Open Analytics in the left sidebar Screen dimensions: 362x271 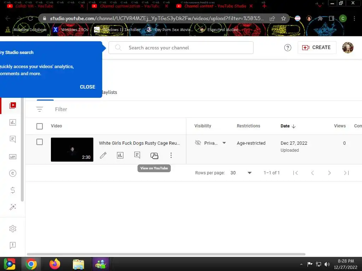pyautogui.click(x=13, y=122)
